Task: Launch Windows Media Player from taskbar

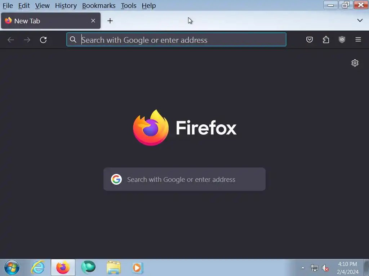Action: [x=137, y=267]
